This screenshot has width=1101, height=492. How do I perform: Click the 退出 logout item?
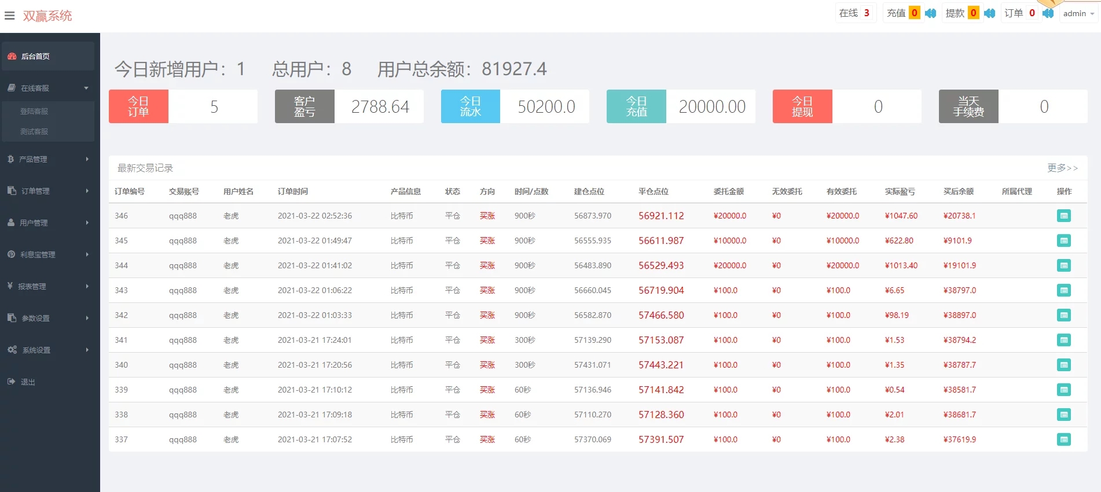click(x=28, y=382)
